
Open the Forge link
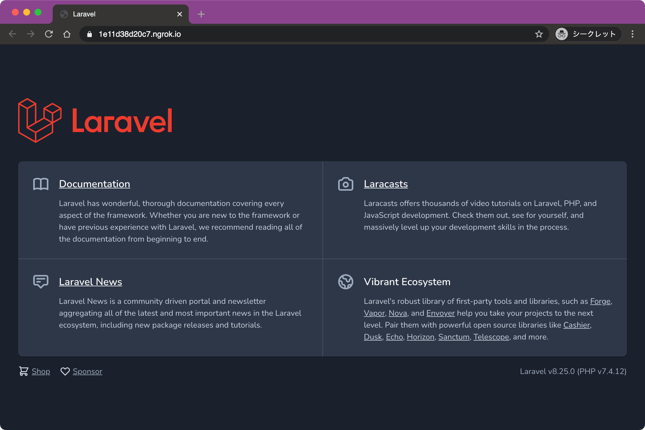600,301
